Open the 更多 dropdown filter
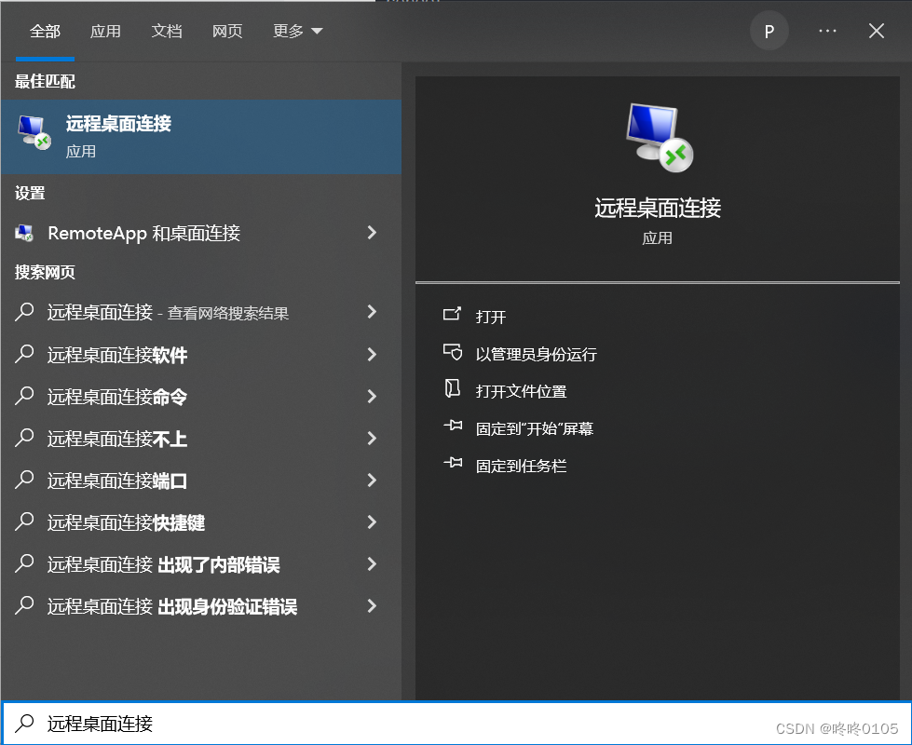Viewport: 912px width, 745px height. point(298,31)
